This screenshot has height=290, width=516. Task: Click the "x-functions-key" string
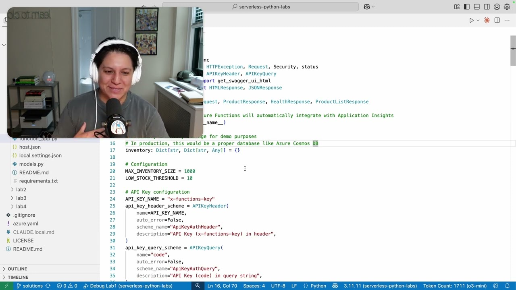(x=191, y=199)
